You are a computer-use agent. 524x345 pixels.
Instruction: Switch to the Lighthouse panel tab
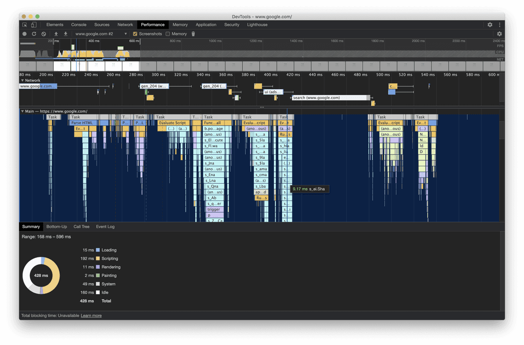pyautogui.click(x=257, y=24)
